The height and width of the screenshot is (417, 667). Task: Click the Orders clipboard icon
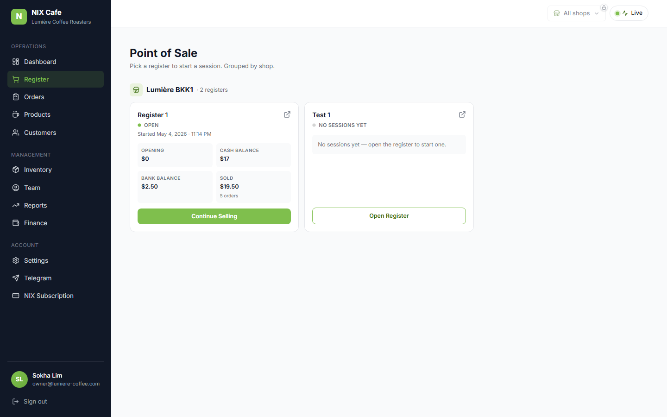click(16, 97)
